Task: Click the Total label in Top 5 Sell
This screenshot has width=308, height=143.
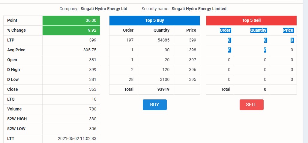Action: (226, 89)
